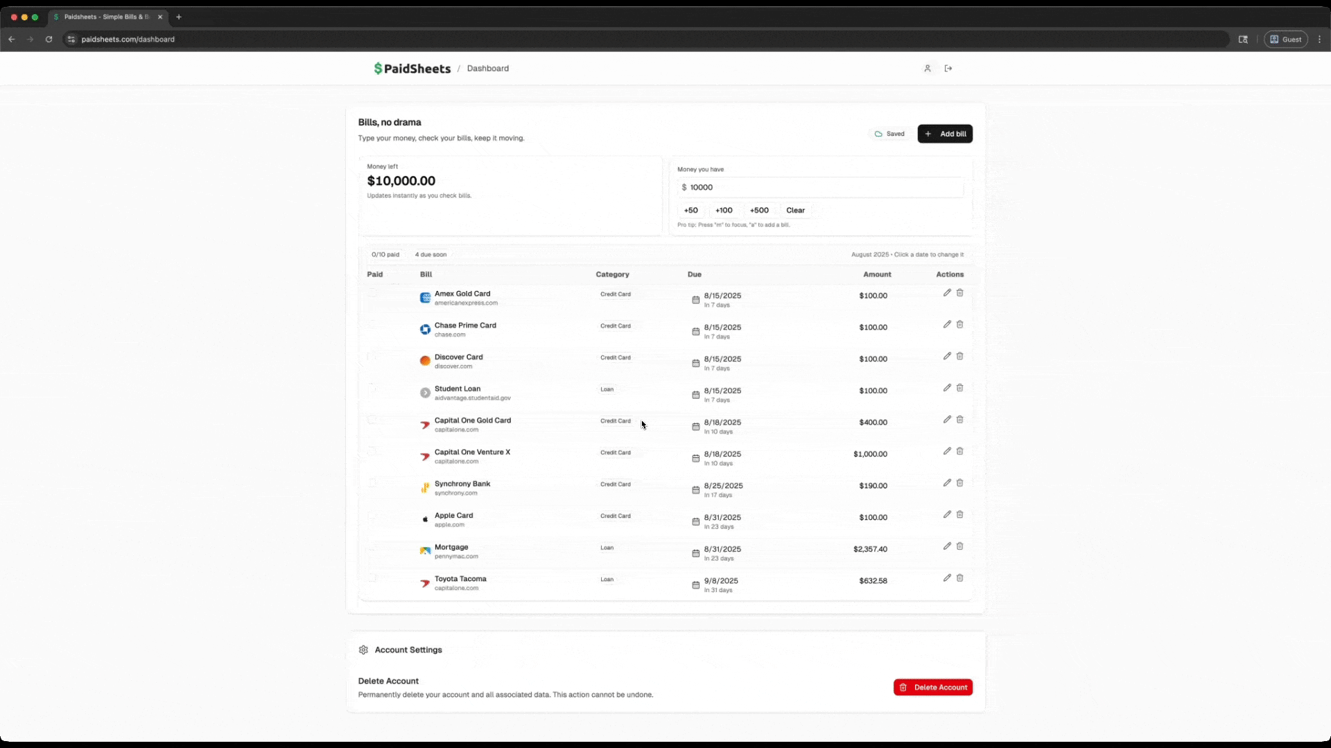Edit the Discover Card bill
This screenshot has width=1331, height=748.
tap(947, 356)
